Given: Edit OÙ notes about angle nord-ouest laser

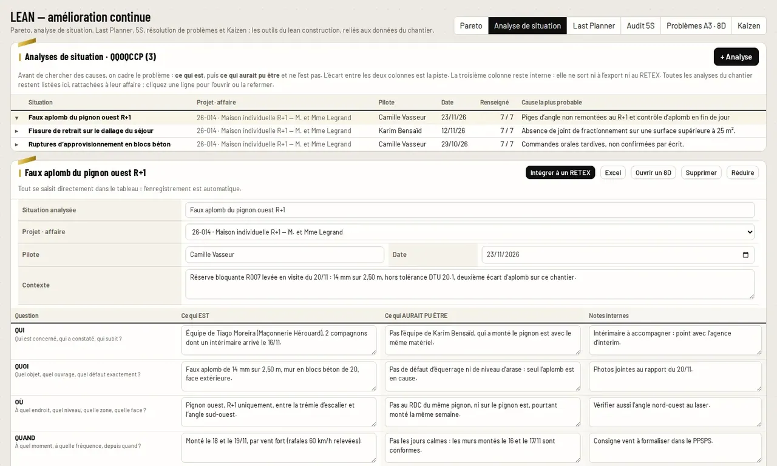Looking at the screenshot, I should pos(675,412).
